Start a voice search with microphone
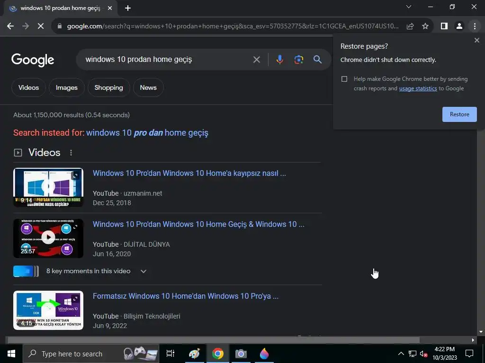Screen dimensions: 485x363 point(279,60)
